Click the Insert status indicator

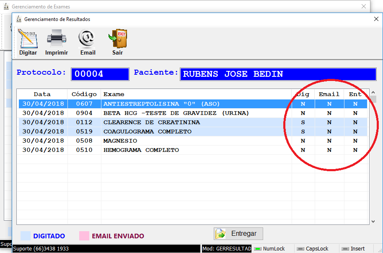pos(353,249)
